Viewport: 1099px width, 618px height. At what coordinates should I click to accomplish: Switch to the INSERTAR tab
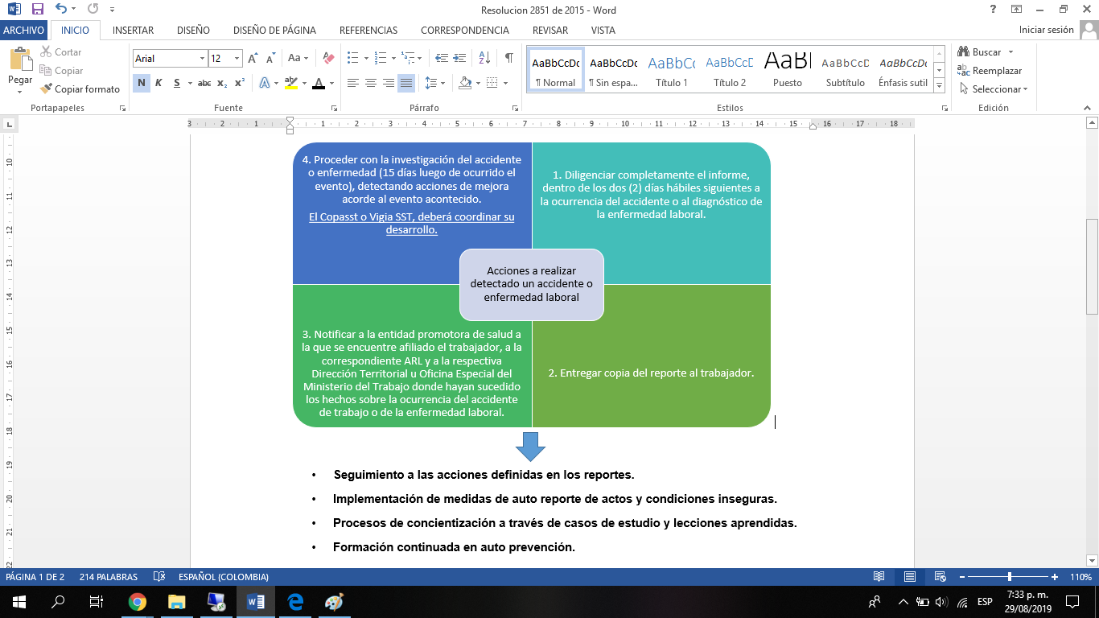(x=133, y=31)
